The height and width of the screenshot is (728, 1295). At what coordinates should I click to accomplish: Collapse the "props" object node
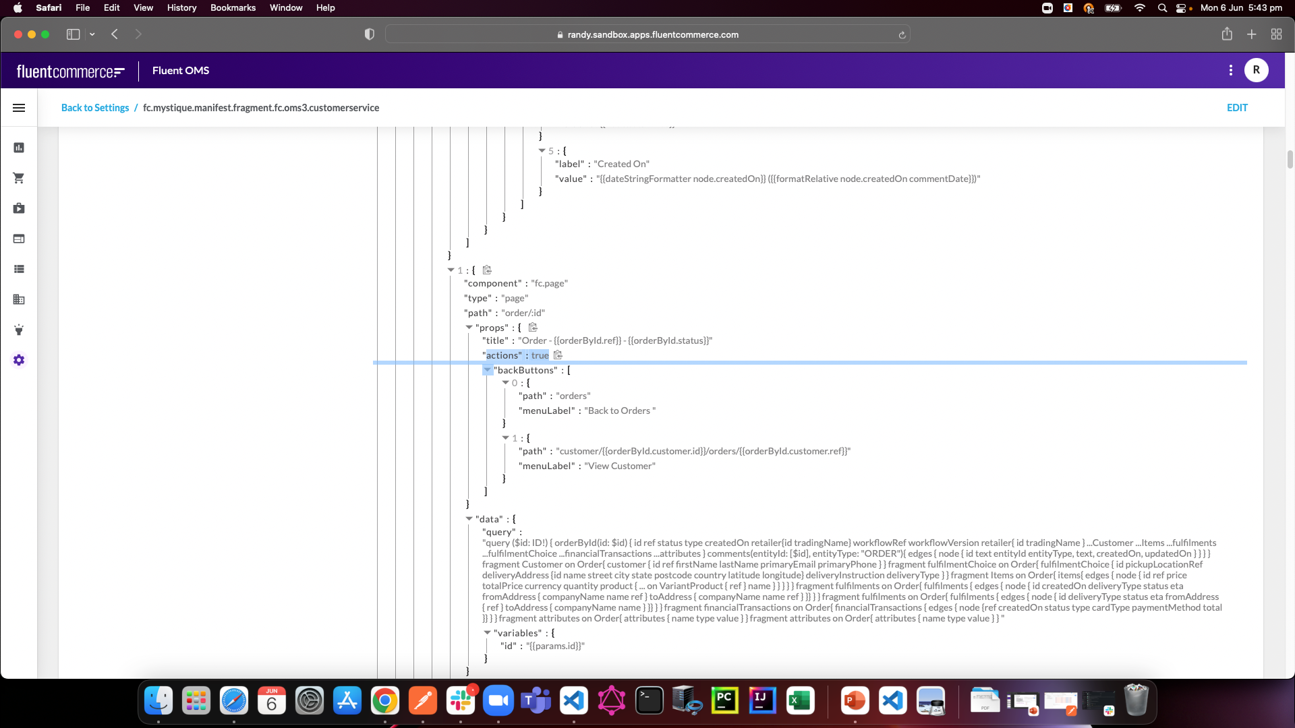tap(469, 328)
